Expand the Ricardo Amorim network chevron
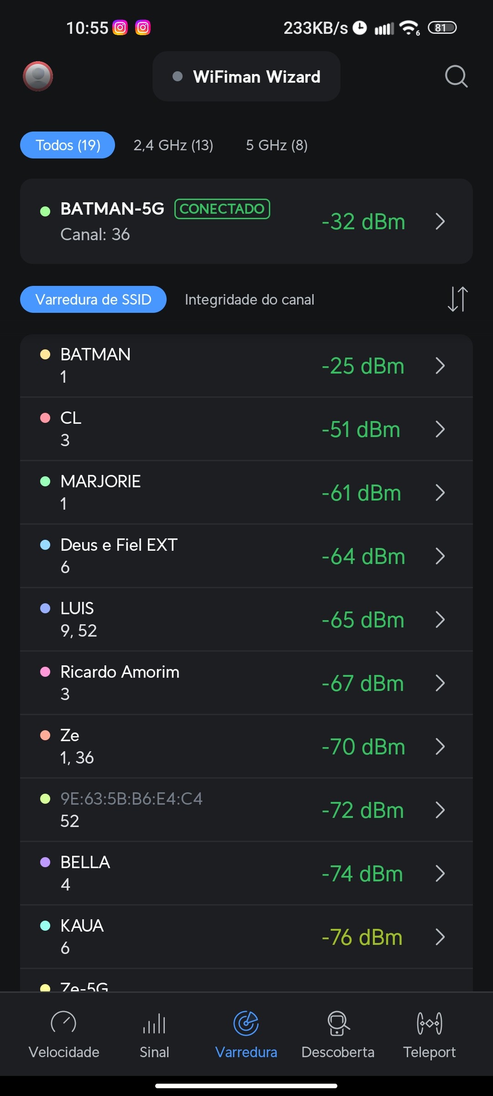Viewport: 493px width, 1096px height. pos(440,683)
